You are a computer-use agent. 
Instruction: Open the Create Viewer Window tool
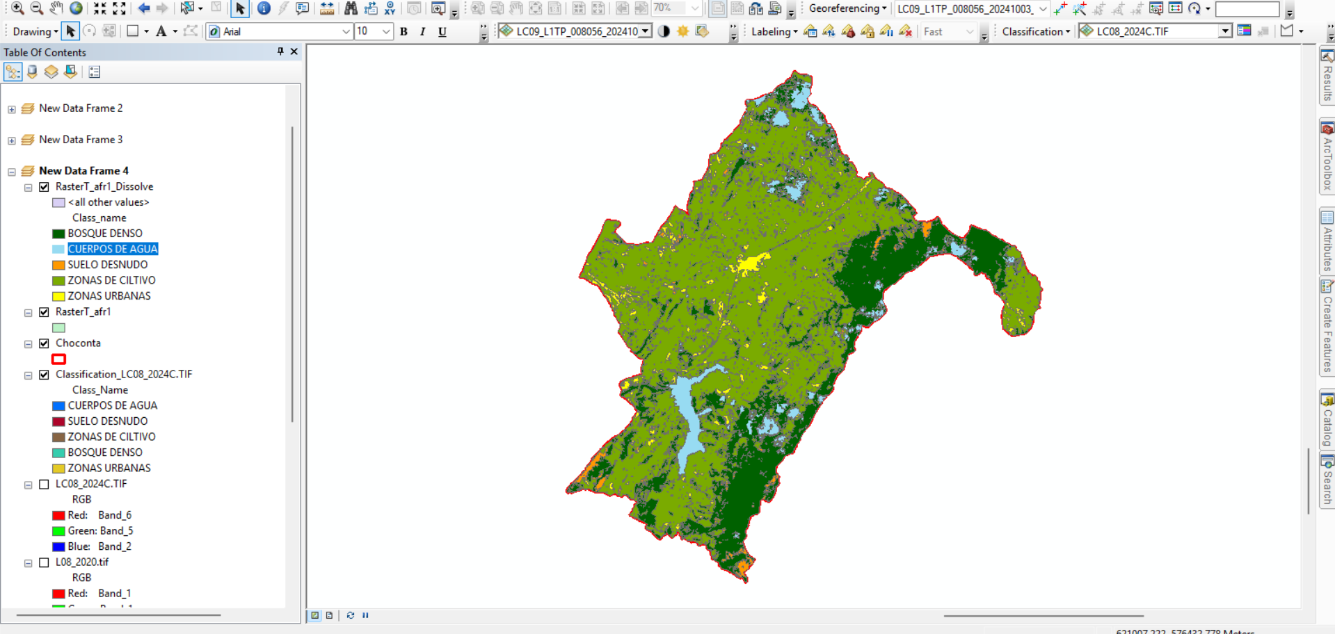pos(438,8)
